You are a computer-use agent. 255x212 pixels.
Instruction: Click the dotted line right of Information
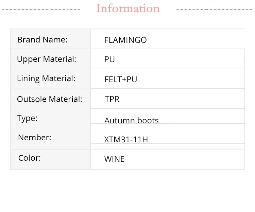point(214,10)
